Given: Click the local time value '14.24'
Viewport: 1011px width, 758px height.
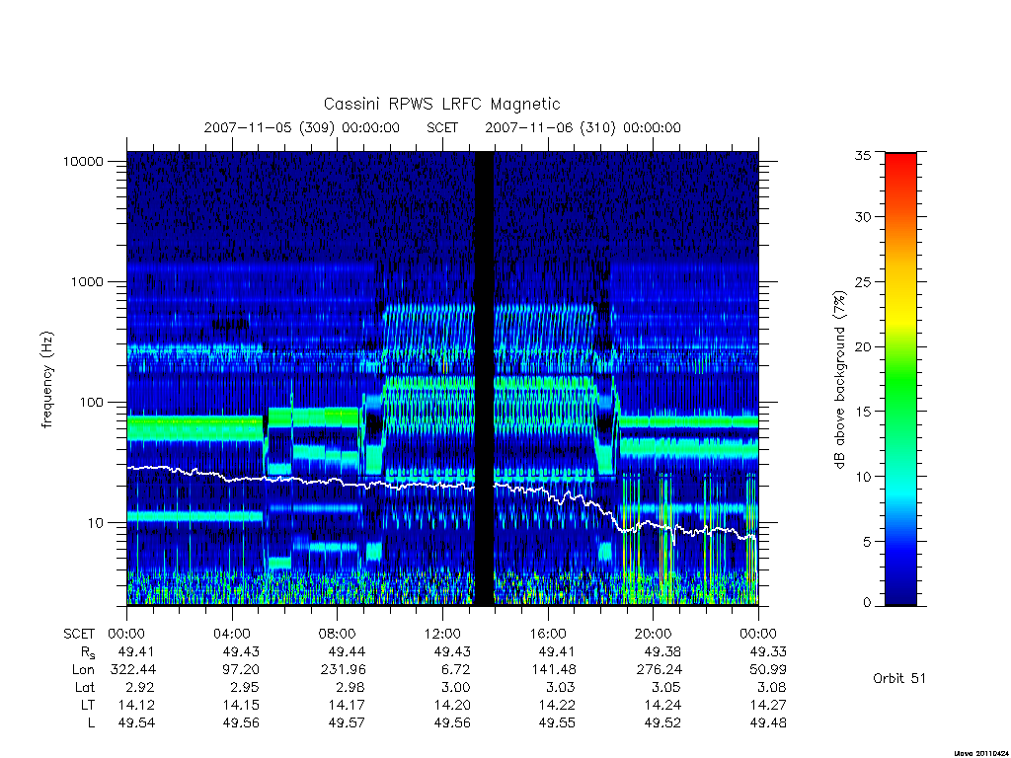Looking at the screenshot, I should coord(662,705).
